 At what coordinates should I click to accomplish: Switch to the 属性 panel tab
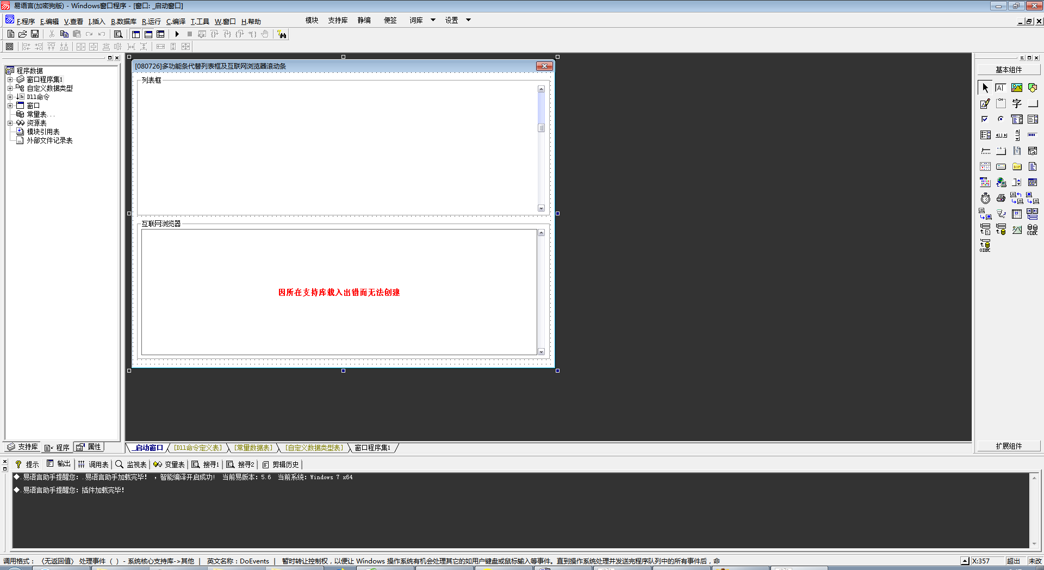click(89, 447)
